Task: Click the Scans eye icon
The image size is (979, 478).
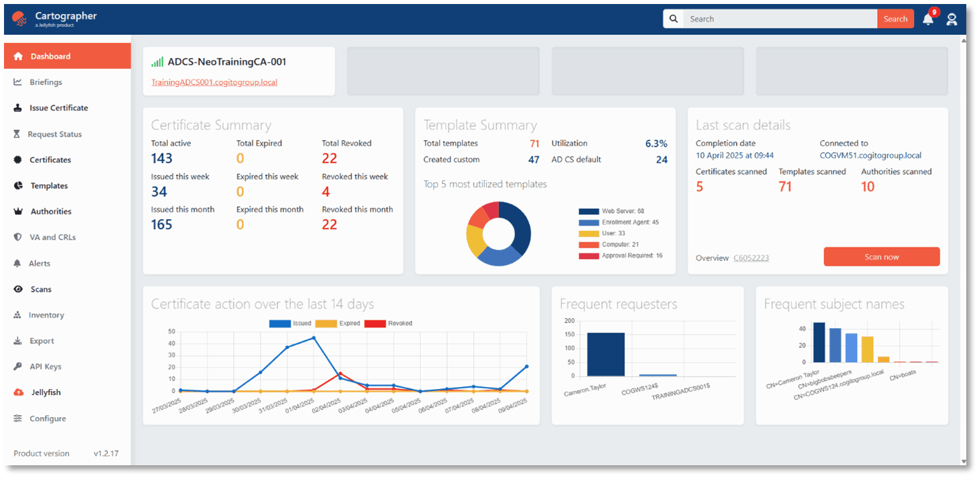Action: point(17,289)
